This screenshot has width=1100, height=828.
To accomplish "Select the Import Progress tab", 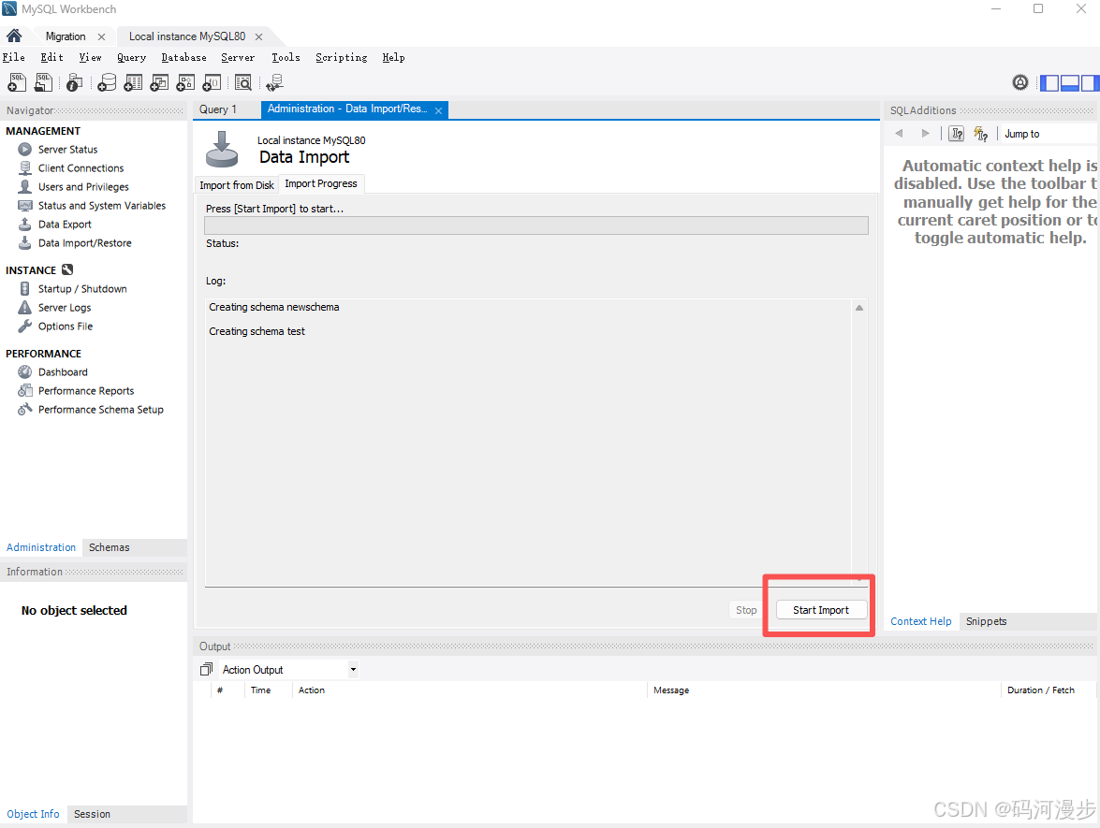I will click(320, 183).
